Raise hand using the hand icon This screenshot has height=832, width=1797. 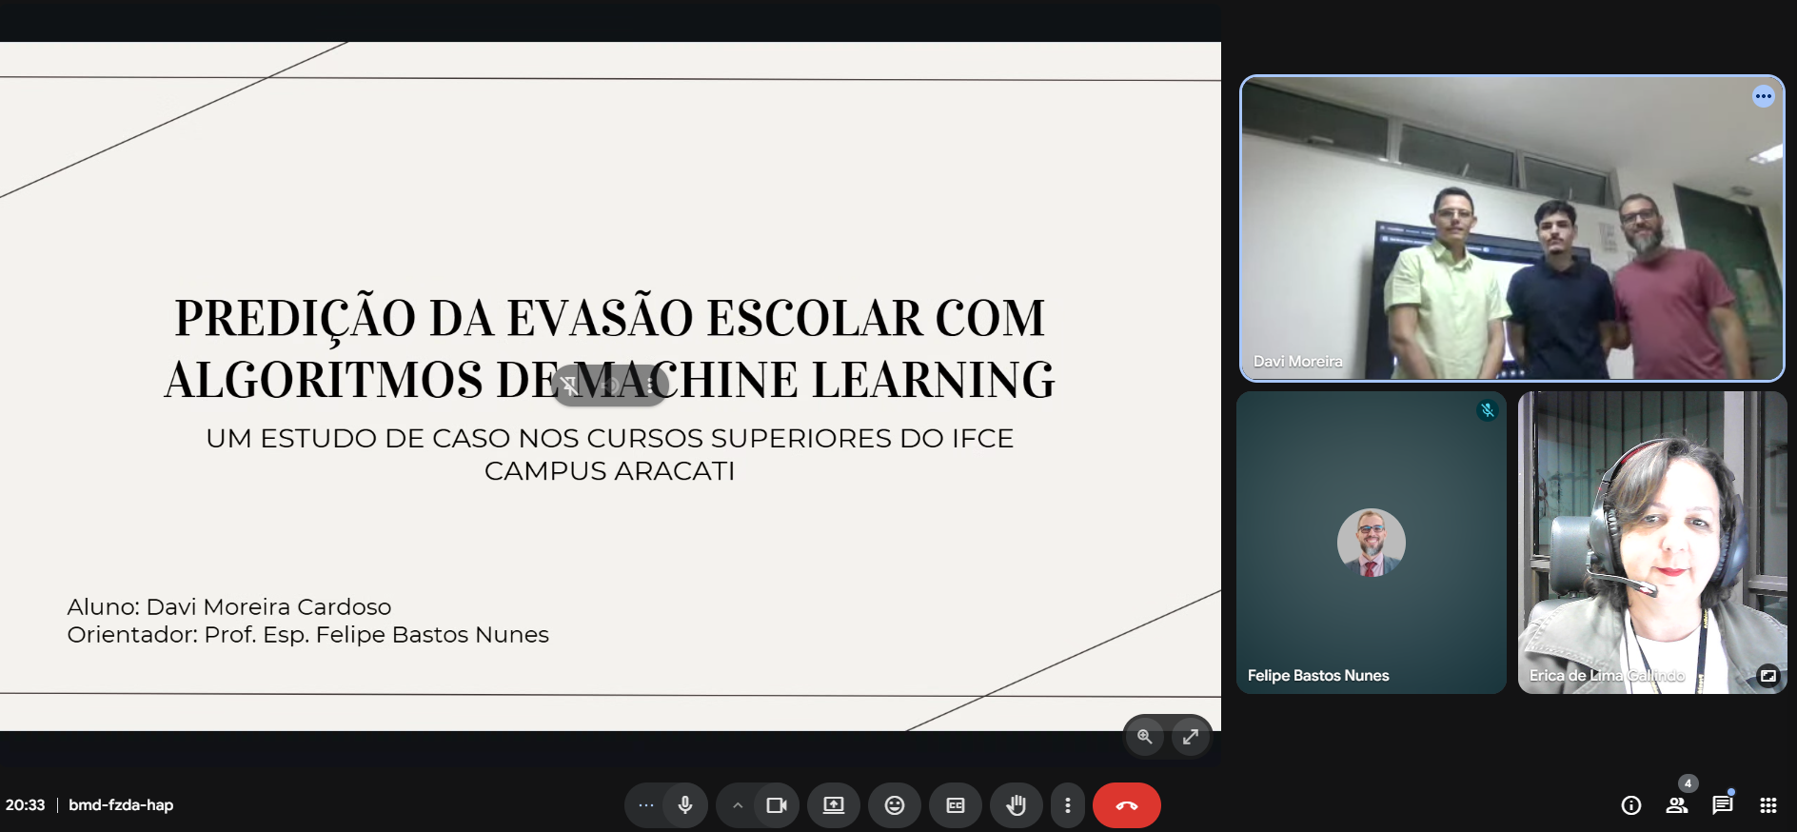pos(1016,805)
